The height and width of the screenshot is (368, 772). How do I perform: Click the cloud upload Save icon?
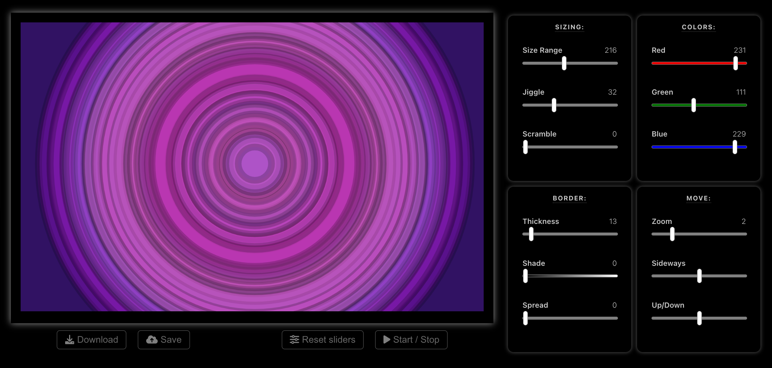(x=152, y=340)
